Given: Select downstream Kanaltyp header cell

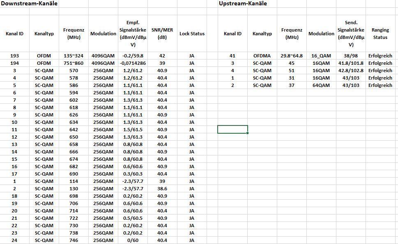Looking at the screenshot, I should (x=44, y=34).
